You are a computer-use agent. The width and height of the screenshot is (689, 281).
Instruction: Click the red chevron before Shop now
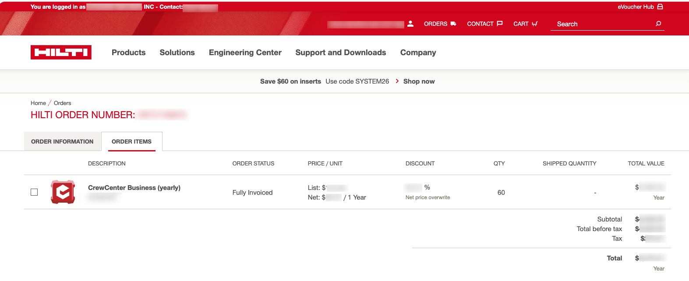(397, 81)
